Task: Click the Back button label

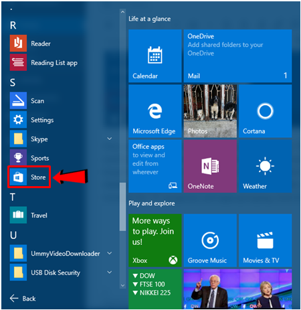Action: point(29,299)
